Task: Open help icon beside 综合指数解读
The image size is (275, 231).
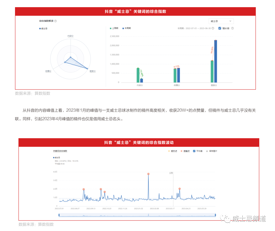Action: [x=56, y=21]
